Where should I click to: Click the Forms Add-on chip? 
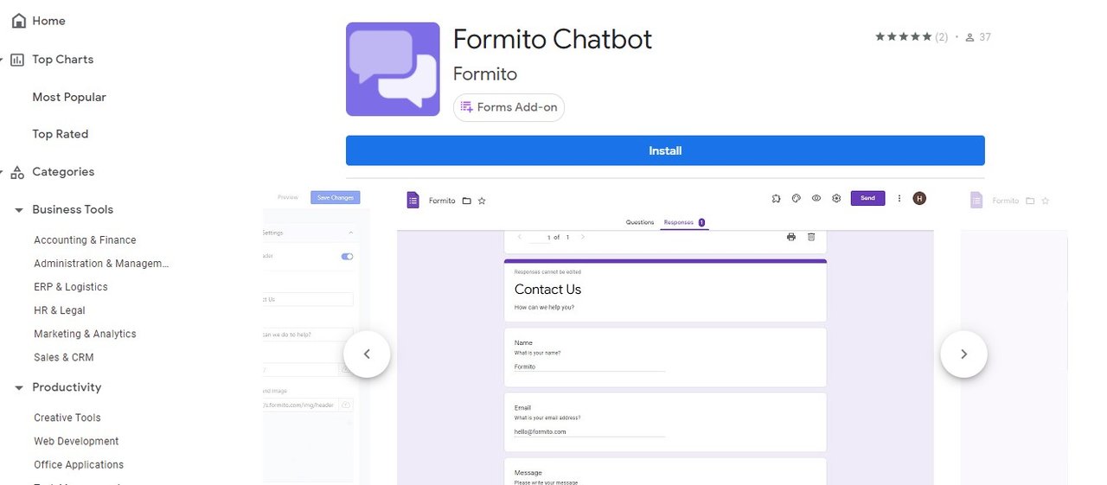tap(509, 107)
